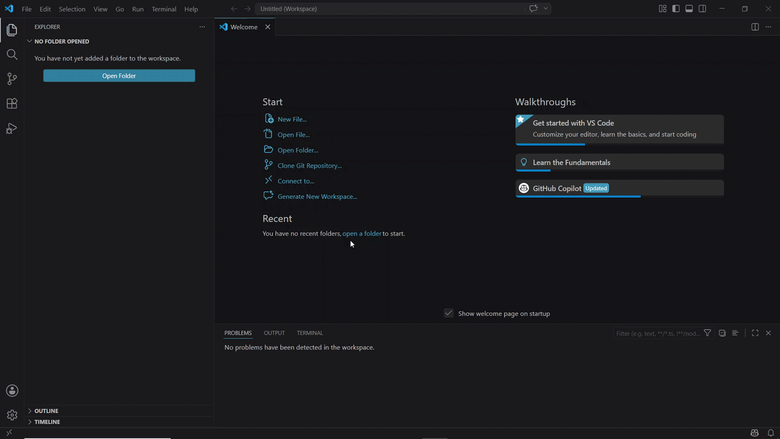Switch to the Problems panel tab
This screenshot has height=439, width=780.
coord(238,333)
